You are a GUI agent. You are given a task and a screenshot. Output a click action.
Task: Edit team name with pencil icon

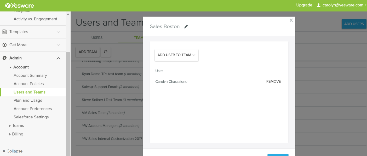tap(186, 26)
